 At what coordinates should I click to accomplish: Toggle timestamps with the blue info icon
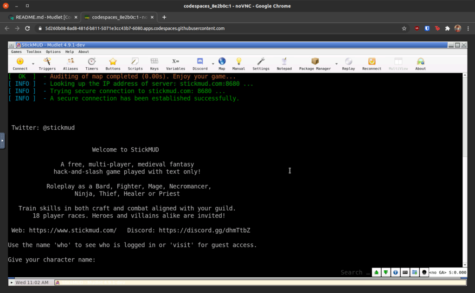click(x=395, y=273)
